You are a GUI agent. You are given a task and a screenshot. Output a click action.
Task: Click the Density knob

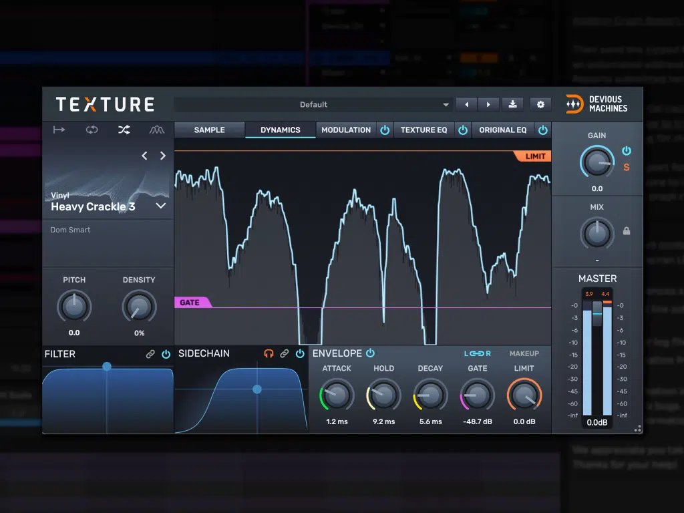coord(139,307)
